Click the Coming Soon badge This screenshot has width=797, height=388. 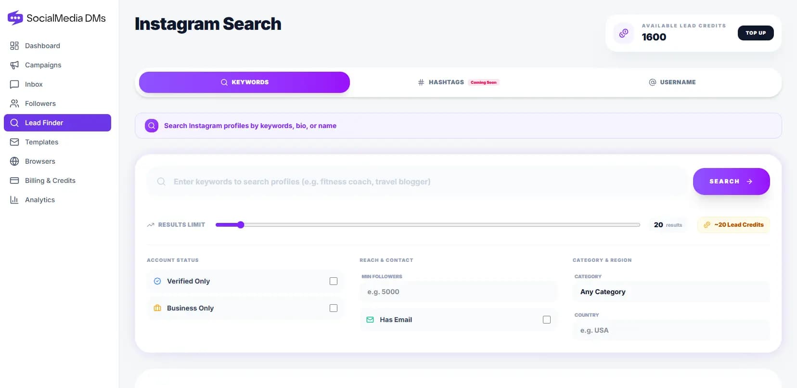(x=484, y=82)
